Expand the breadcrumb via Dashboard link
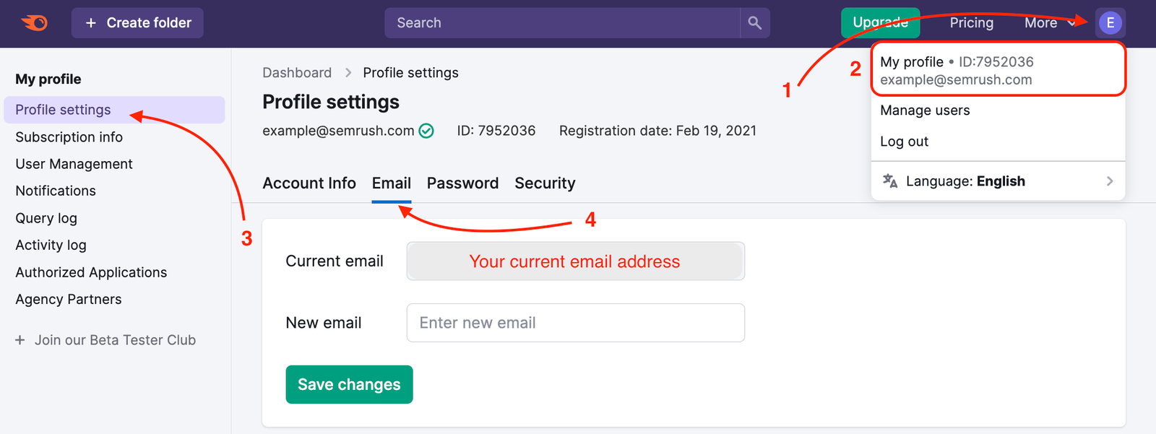Image resolution: width=1156 pixels, height=434 pixels. (297, 72)
